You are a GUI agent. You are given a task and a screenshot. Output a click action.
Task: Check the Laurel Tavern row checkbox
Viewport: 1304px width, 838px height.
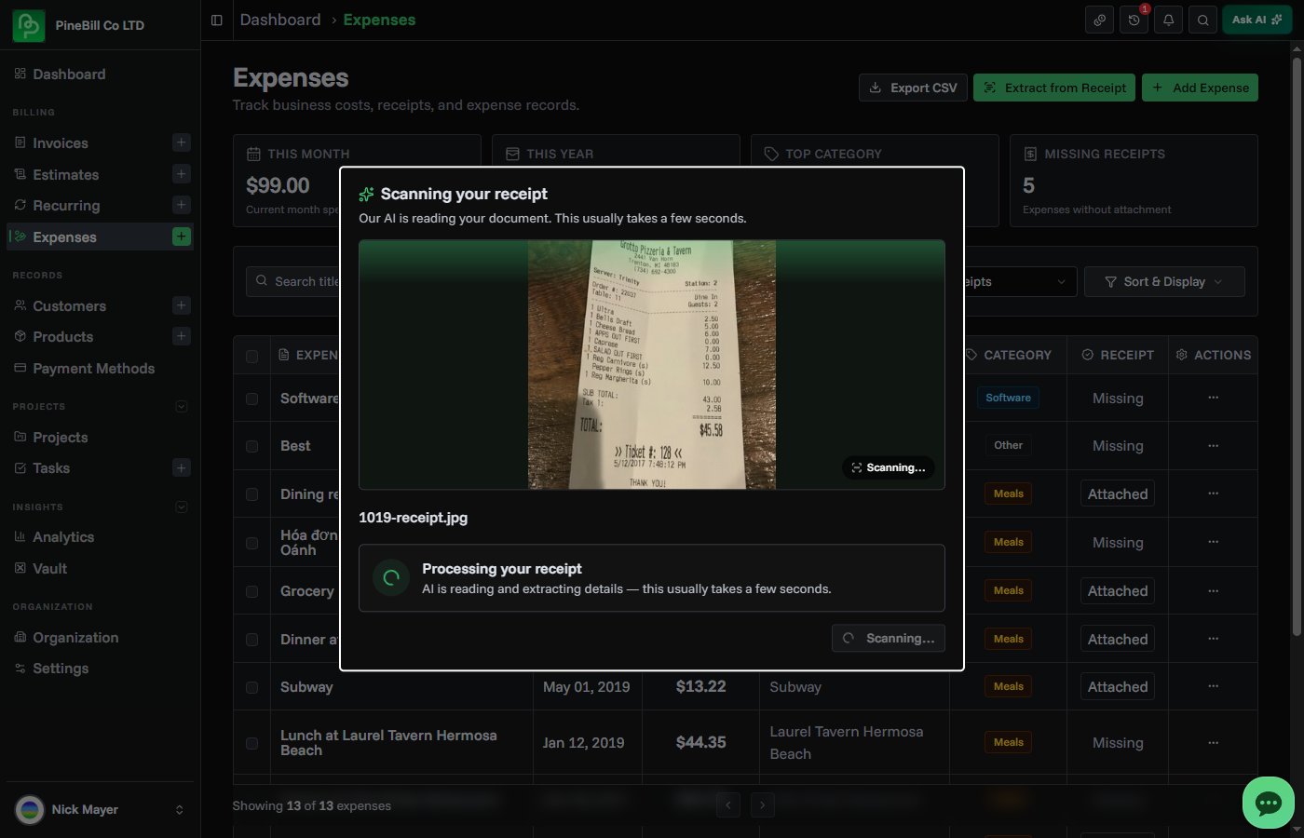[x=251, y=743]
